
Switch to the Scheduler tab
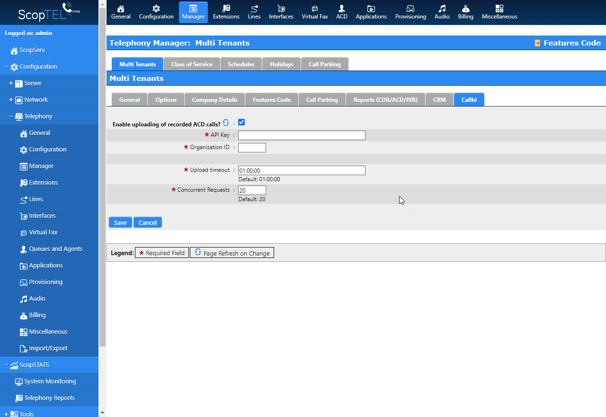(241, 64)
